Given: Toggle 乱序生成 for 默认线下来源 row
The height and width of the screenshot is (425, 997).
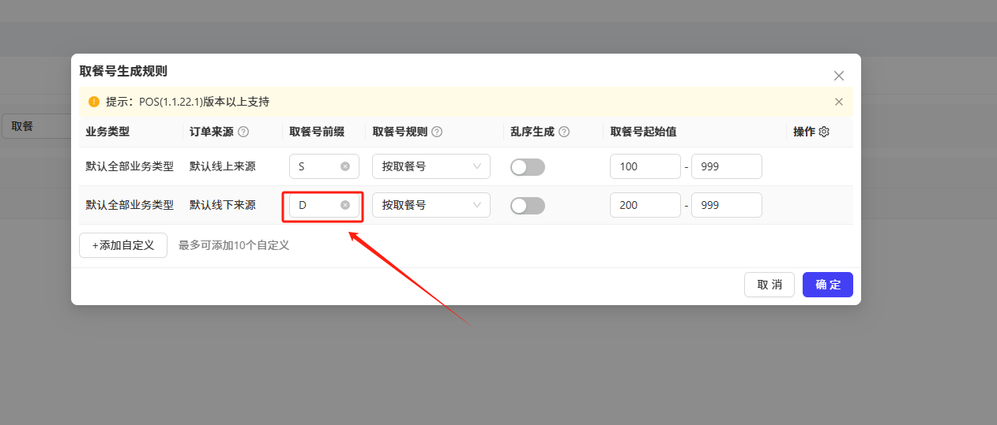Looking at the screenshot, I should point(528,205).
